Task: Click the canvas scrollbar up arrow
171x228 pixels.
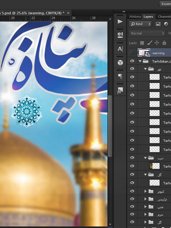Action: click(x=110, y=19)
